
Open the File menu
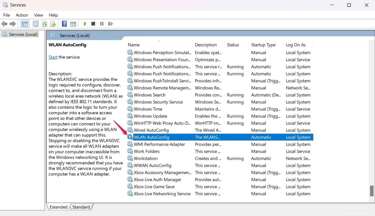[x=7, y=15]
